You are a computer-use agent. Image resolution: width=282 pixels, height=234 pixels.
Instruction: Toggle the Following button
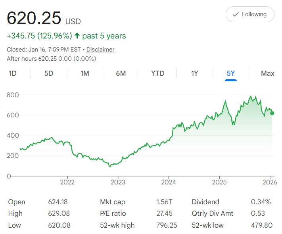coord(249,14)
